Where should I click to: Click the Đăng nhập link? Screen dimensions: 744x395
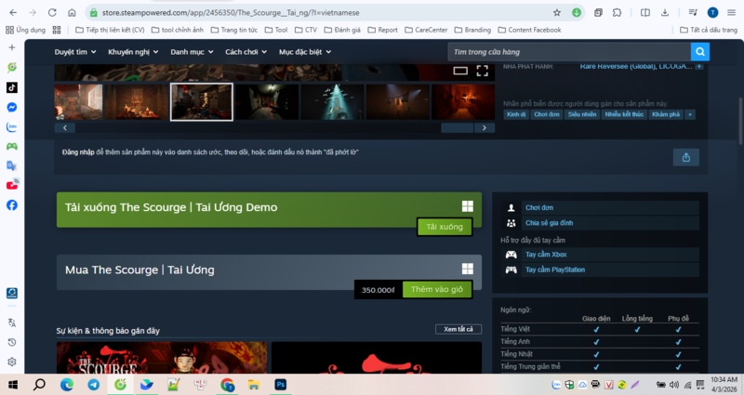[78, 152]
